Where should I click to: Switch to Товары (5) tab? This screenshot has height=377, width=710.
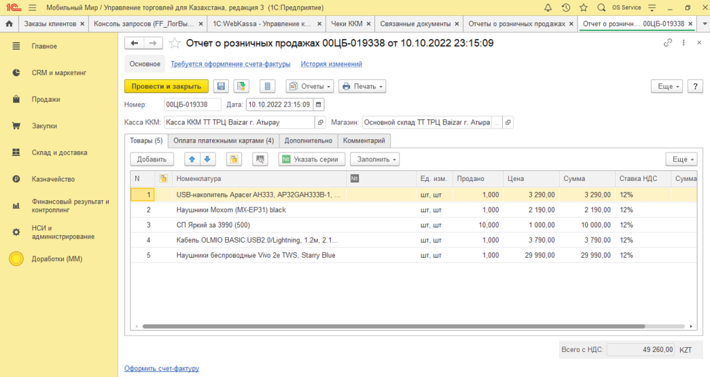click(146, 141)
